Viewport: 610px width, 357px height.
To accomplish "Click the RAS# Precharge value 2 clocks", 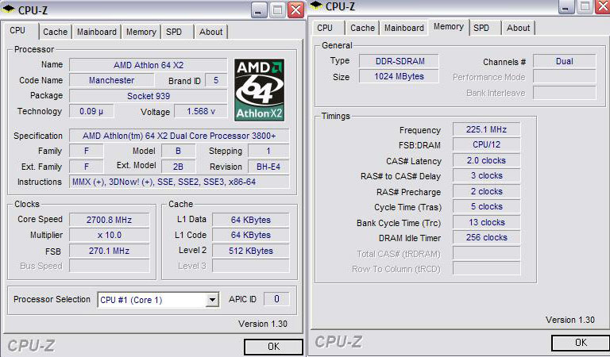I will (487, 191).
